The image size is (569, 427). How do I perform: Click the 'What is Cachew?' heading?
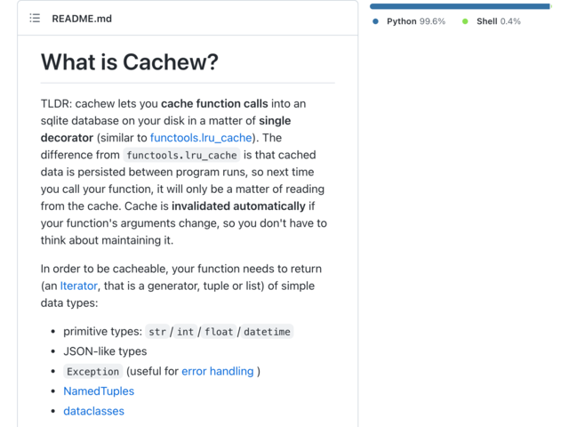click(x=130, y=61)
